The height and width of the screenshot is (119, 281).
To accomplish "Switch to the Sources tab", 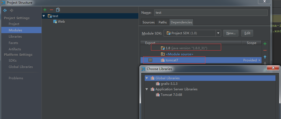I will tap(149, 22).
